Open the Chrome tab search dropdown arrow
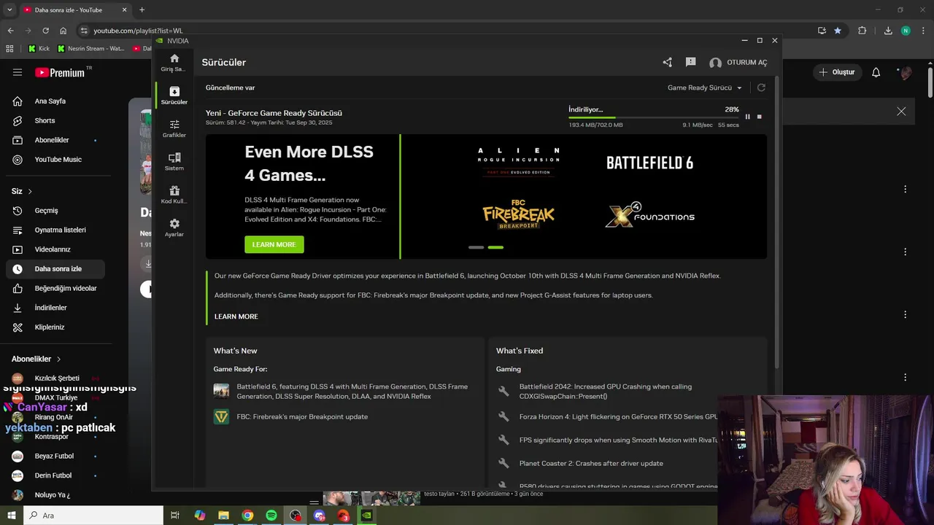Image resolution: width=934 pixels, height=525 pixels. (9, 9)
